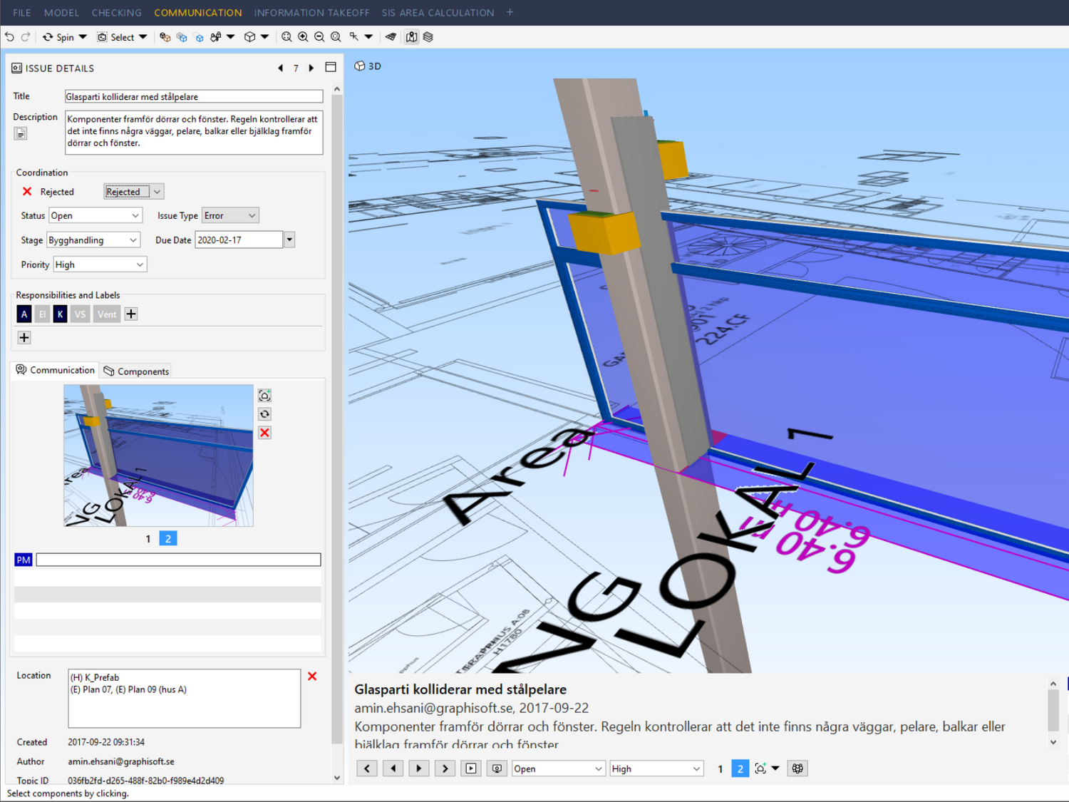
Task: Open the Issue Type dropdown showing Error
Action: tap(230, 216)
